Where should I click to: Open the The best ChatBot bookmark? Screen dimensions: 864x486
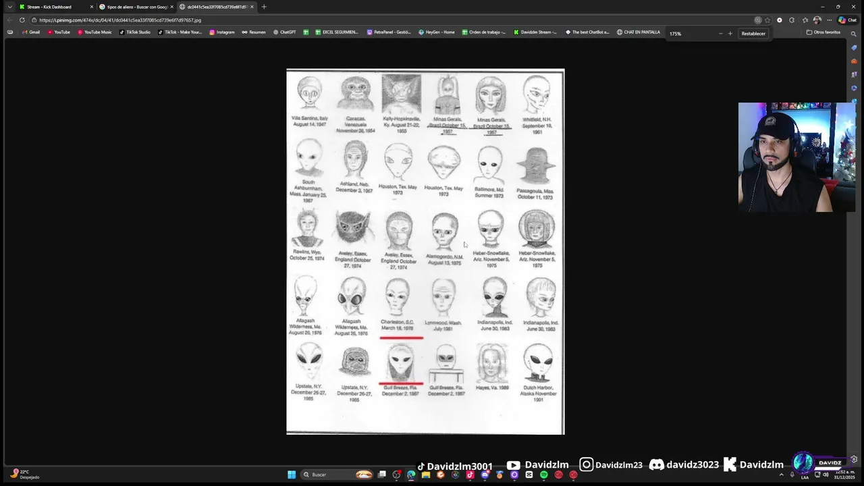(587, 32)
